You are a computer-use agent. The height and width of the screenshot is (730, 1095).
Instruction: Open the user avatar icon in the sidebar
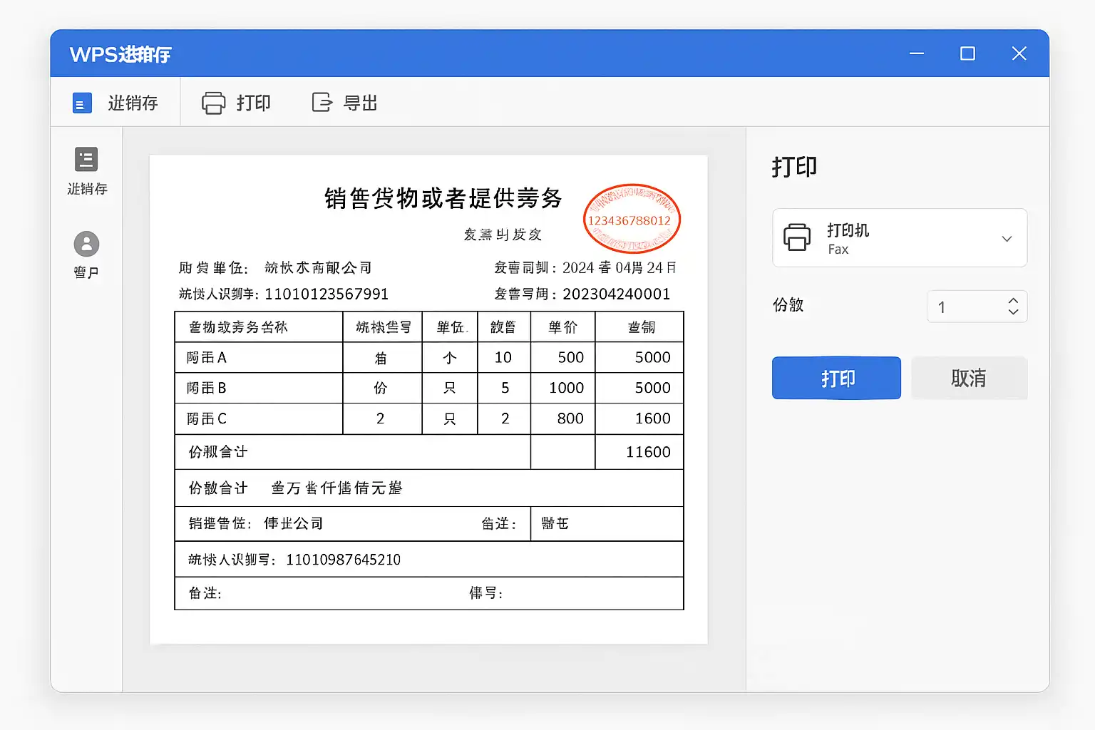pyautogui.click(x=86, y=245)
